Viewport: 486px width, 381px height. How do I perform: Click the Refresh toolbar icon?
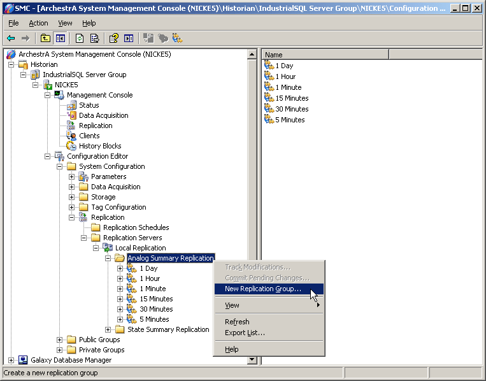pos(80,38)
